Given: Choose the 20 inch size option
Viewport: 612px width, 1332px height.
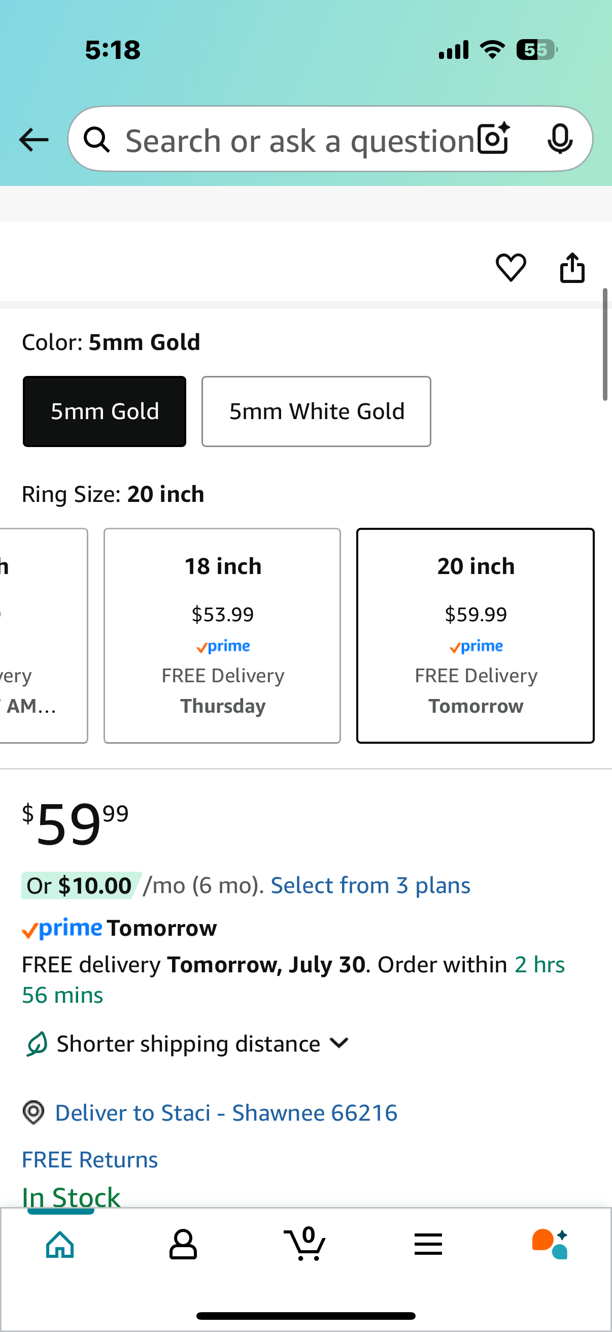Looking at the screenshot, I should coord(475,636).
